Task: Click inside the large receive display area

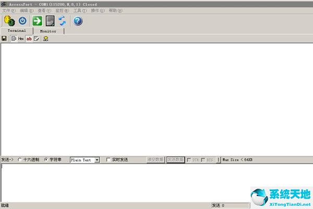Action: [x=157, y=99]
